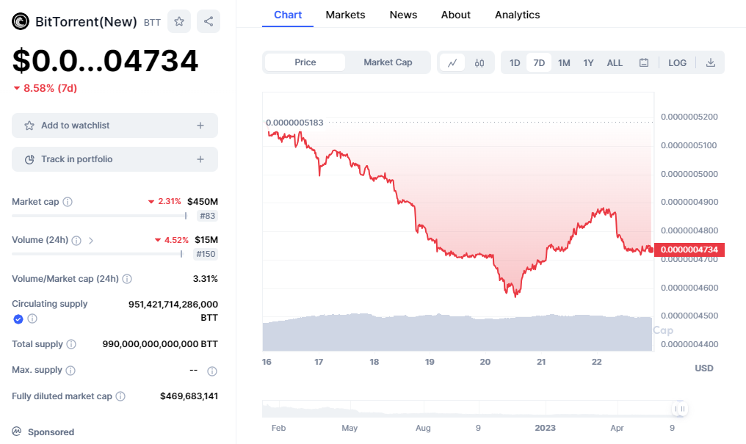Show info tooltip for Total supply
Image resolution: width=746 pixels, height=444 pixels.
(71, 344)
